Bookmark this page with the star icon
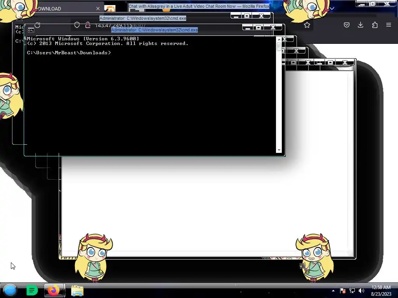 [307, 25]
